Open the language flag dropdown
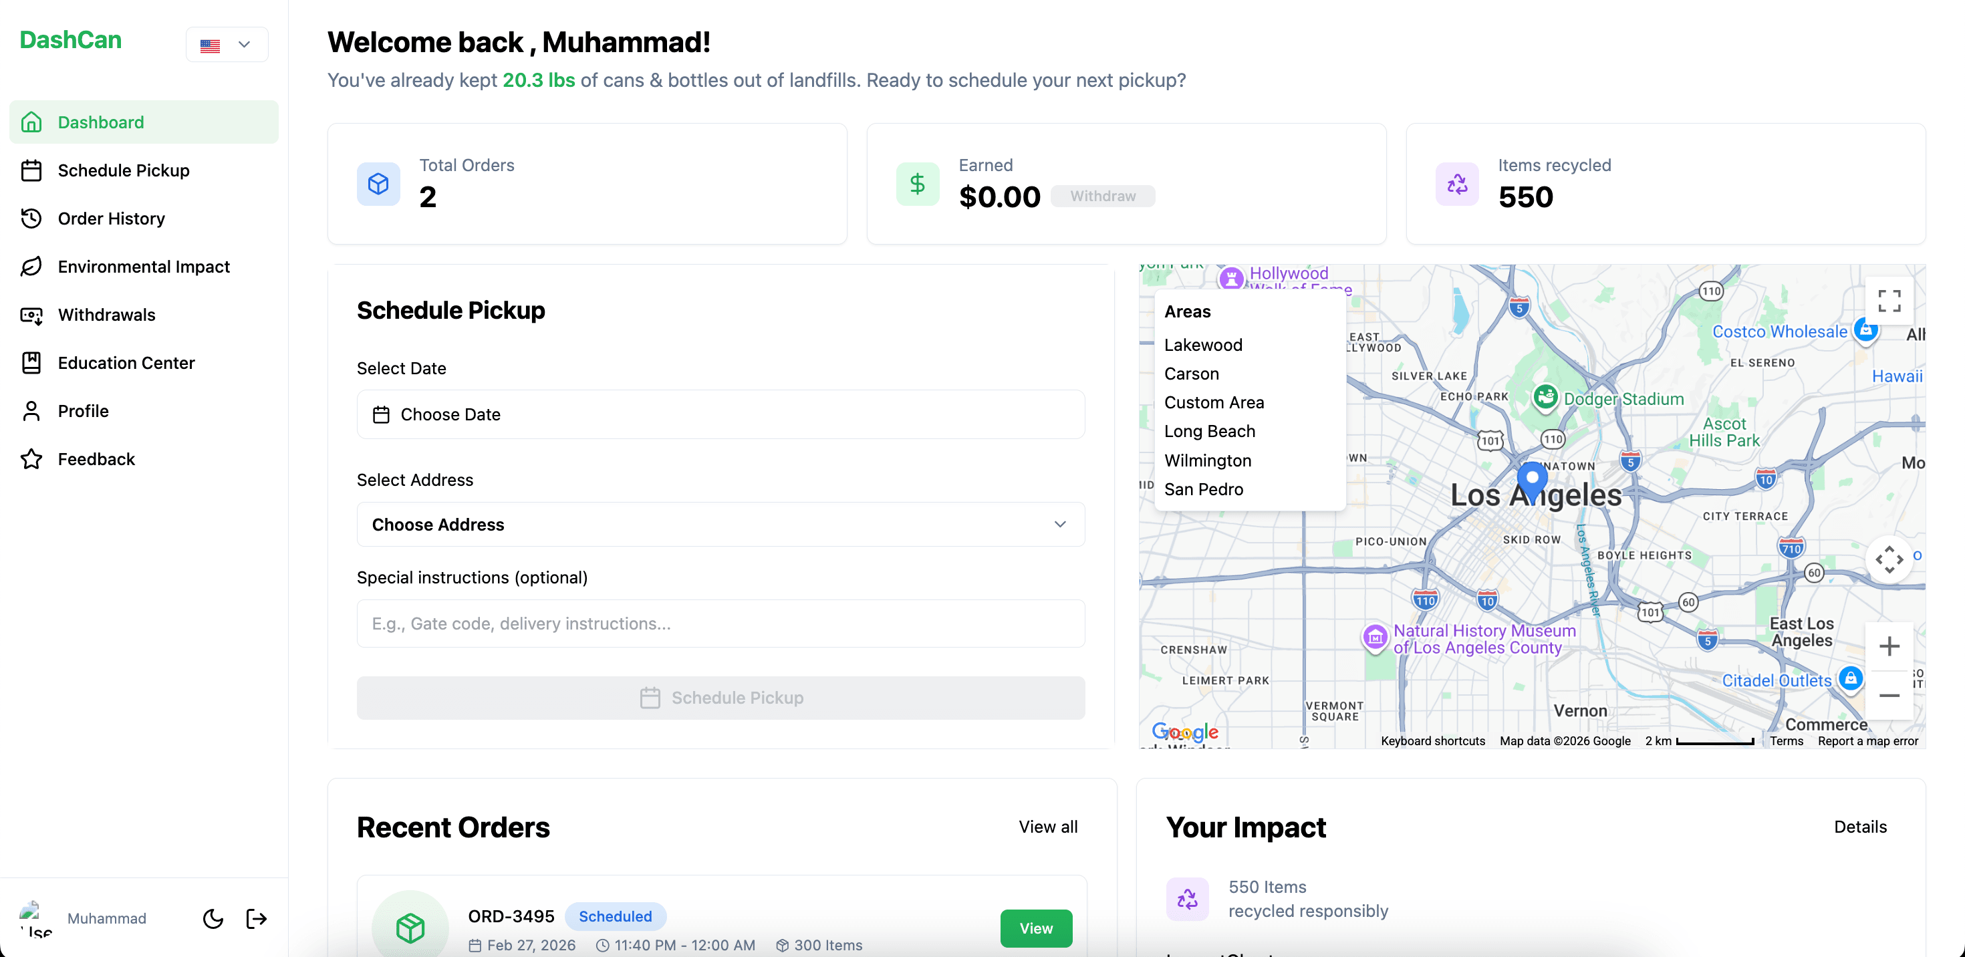1965x957 pixels. click(x=227, y=44)
